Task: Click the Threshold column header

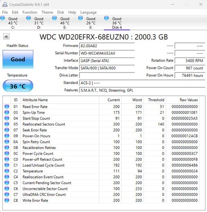Action: (x=155, y=100)
